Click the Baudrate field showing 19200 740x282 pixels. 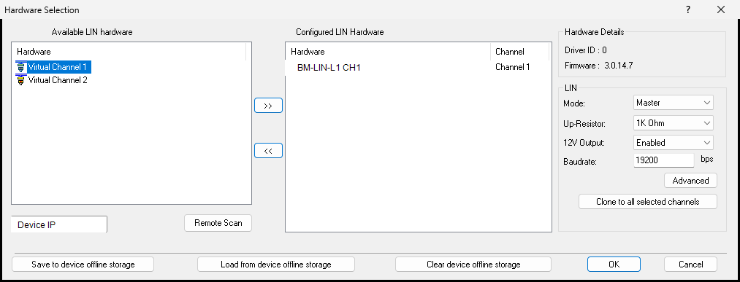663,160
